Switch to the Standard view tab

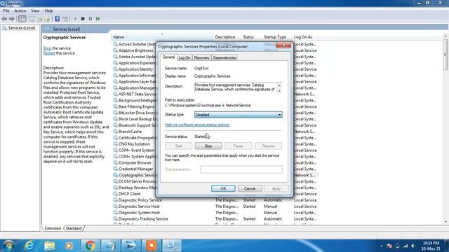pyautogui.click(x=74, y=228)
